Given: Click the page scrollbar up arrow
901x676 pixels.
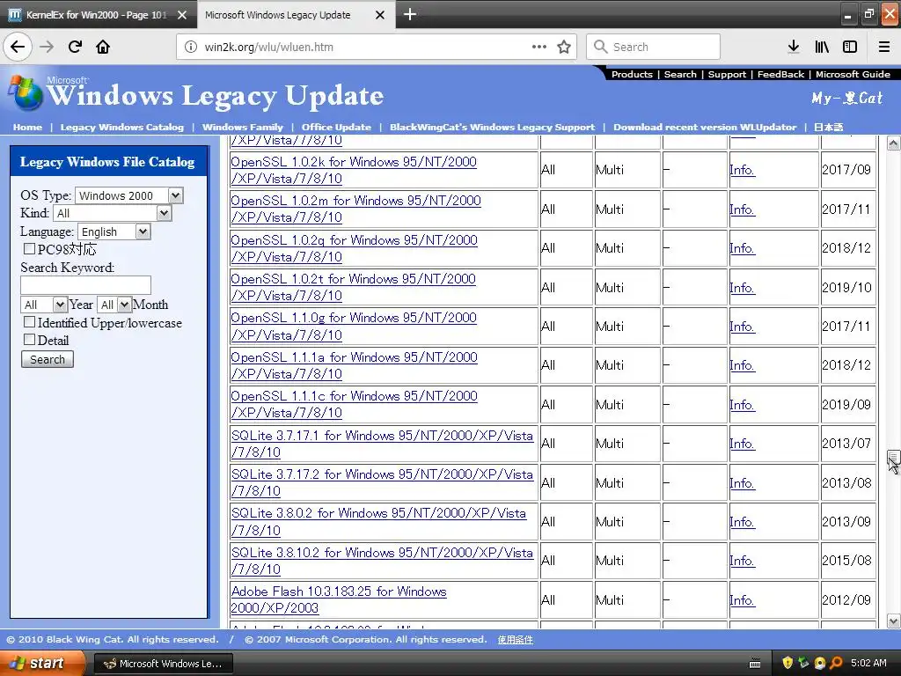Looking at the screenshot, I should click(x=893, y=143).
